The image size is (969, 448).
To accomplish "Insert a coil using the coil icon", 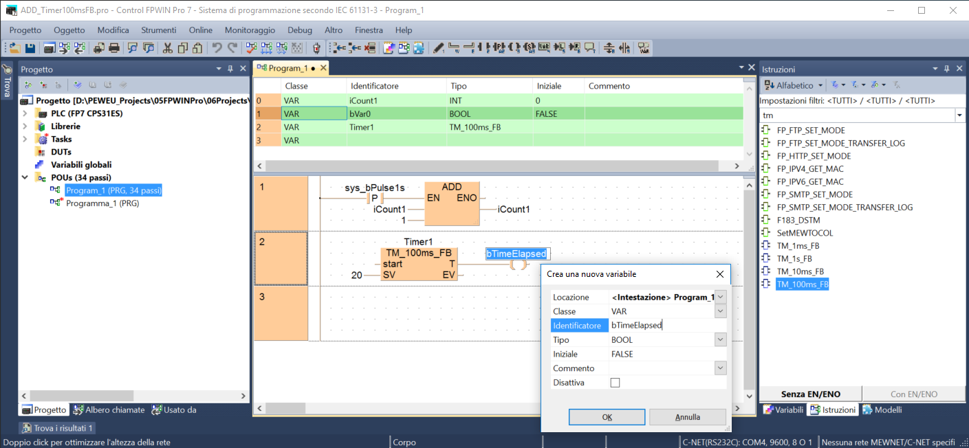I will [x=514, y=48].
